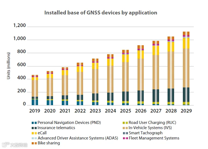The width and height of the screenshot is (208, 149).
Task: Click the 2025 stacked bar
Action: pos(125,77)
